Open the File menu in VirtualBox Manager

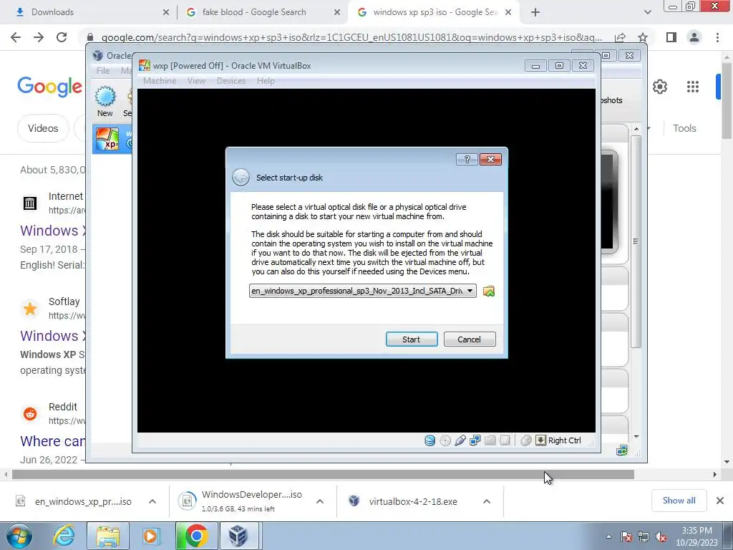[103, 71]
